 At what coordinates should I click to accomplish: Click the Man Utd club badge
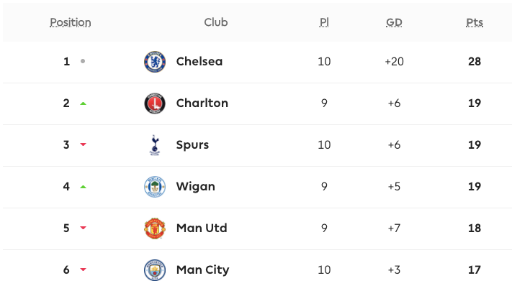(x=155, y=228)
